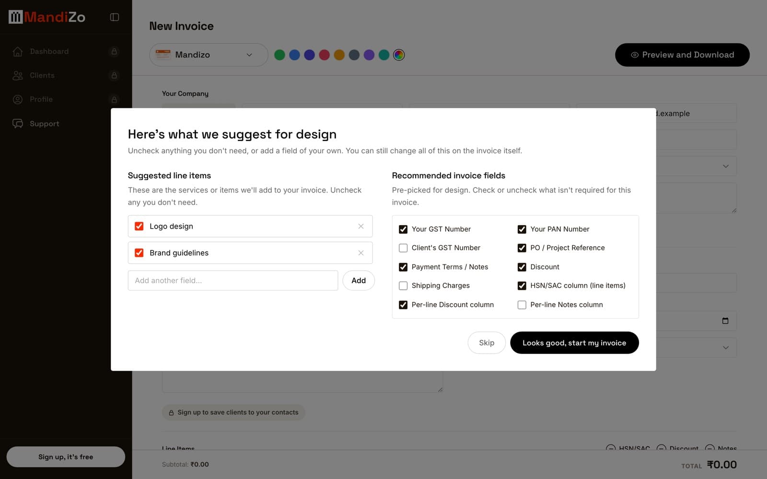Uncheck the Discount checkbox
Image resolution: width=767 pixels, height=479 pixels.
pos(522,267)
